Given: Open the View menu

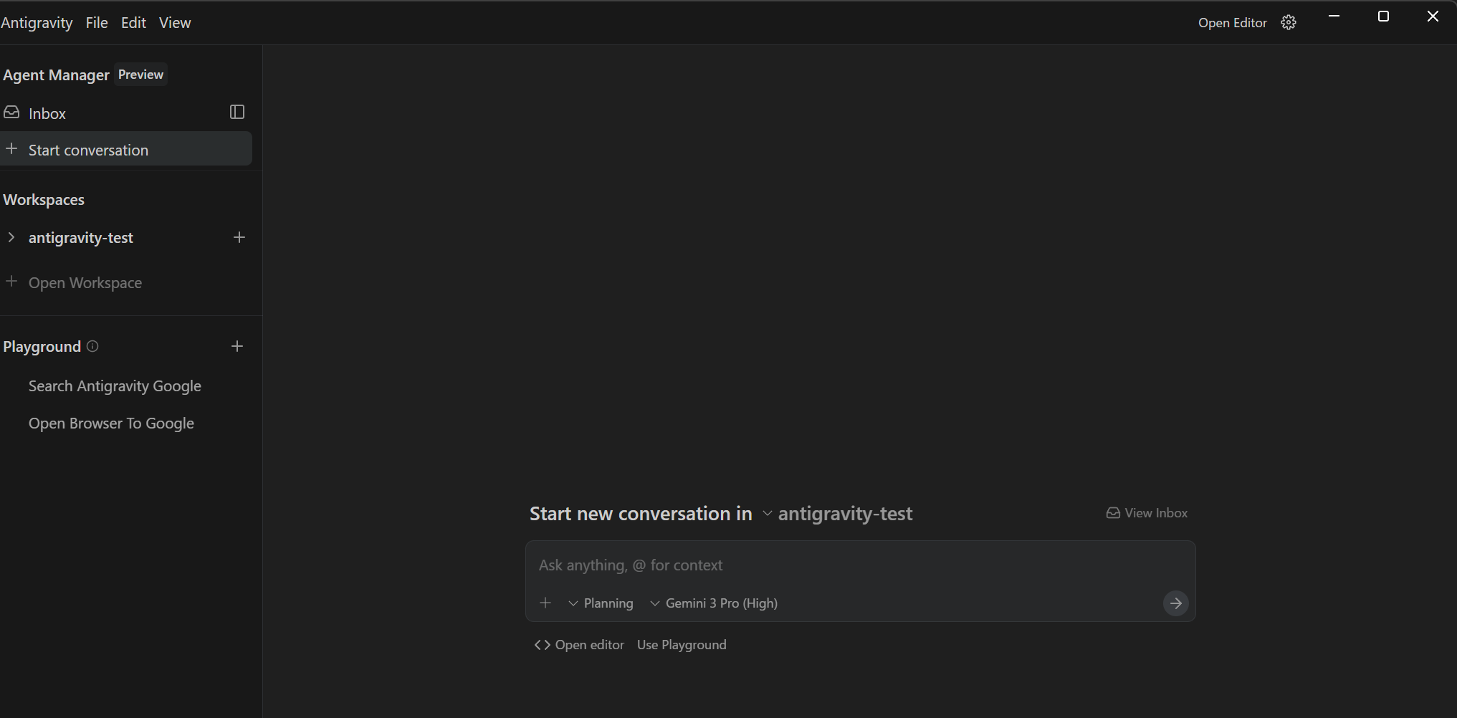Looking at the screenshot, I should [175, 23].
